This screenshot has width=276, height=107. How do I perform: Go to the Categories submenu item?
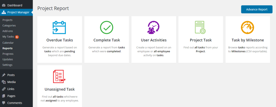[9, 26]
